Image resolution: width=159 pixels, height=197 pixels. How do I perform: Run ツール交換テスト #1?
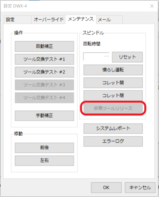pyautogui.click(x=44, y=59)
